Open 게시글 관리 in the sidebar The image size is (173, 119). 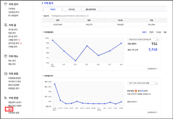pyautogui.click(x=13, y=29)
